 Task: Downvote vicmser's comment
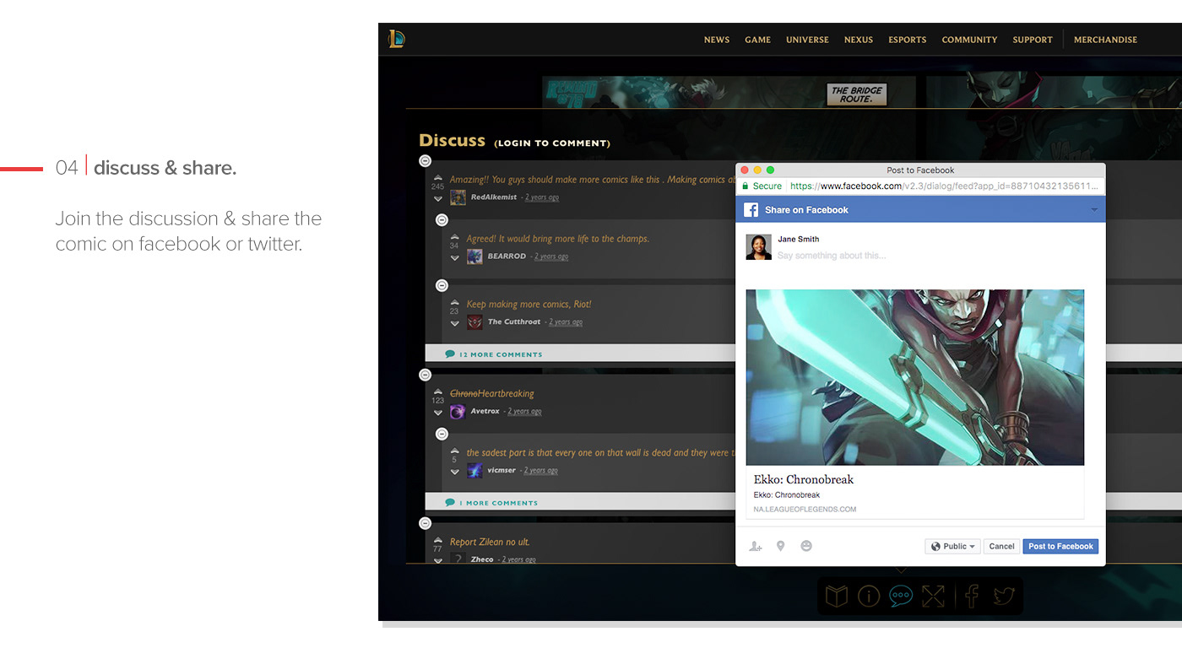click(454, 472)
